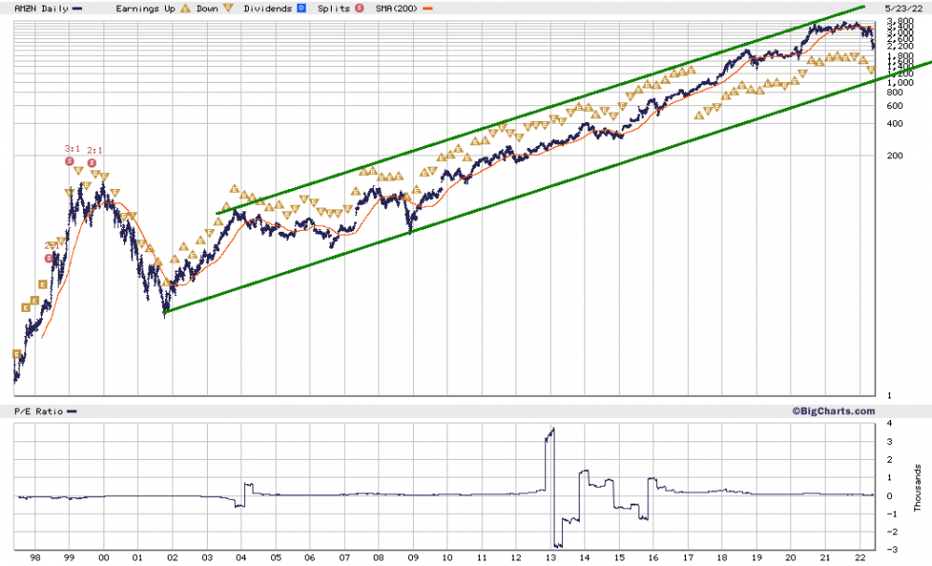Screen dimensions: 932x566
Task: Click the navy AMZN Daily line swatch
Action: (77, 9)
